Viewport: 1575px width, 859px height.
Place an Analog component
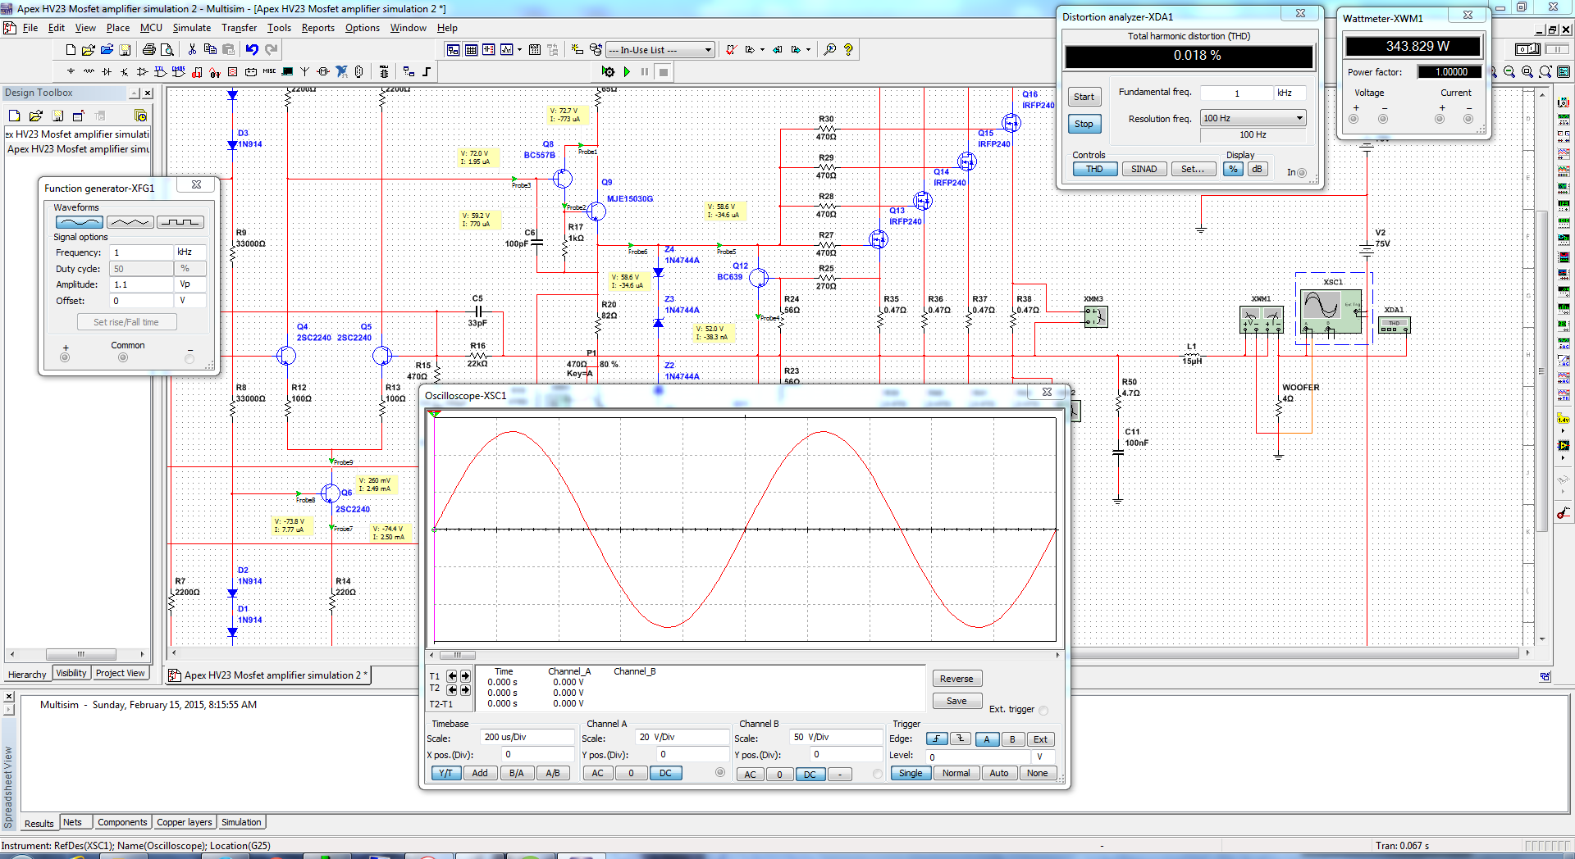142,71
